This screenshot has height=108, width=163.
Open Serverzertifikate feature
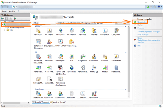click(x=38, y=80)
